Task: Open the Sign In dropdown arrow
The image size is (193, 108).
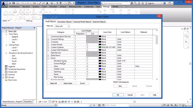Action: 161,3
